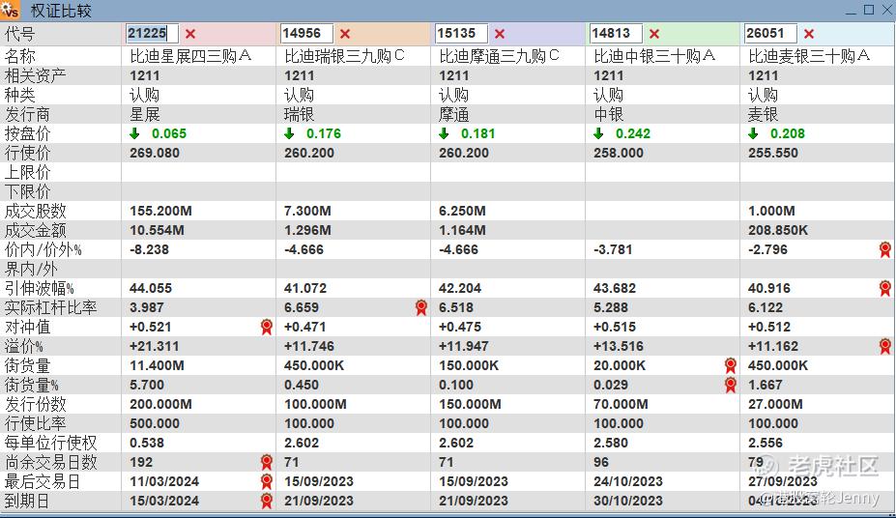Image resolution: width=896 pixels, height=518 pixels.
Task: Click the 街货量% row label
Action: pos(31,385)
